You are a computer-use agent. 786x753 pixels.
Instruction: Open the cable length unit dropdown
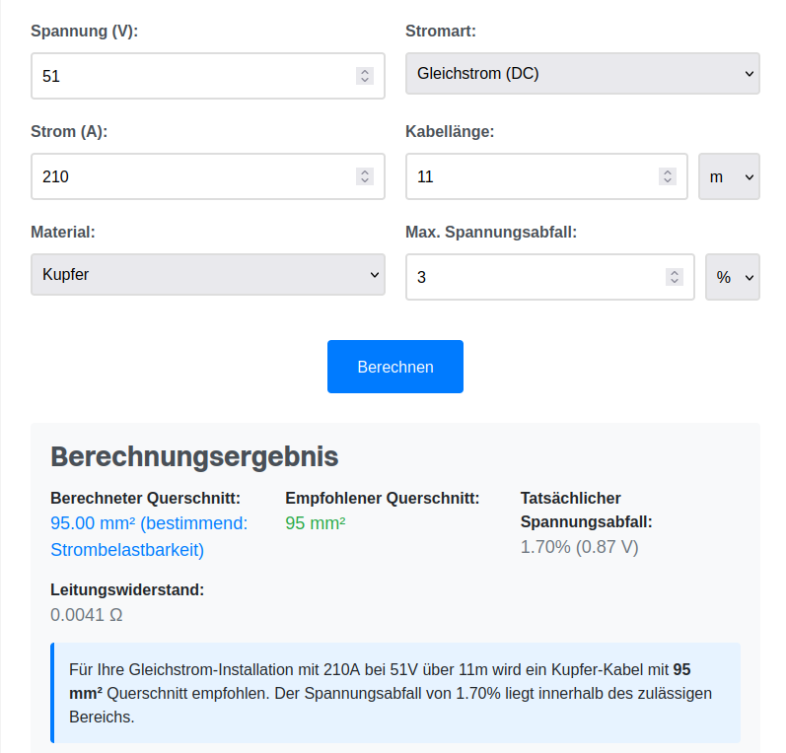[730, 176]
